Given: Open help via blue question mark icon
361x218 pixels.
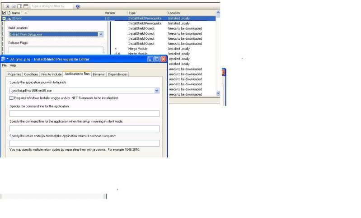Looking at the screenshot, I should 78,6.
